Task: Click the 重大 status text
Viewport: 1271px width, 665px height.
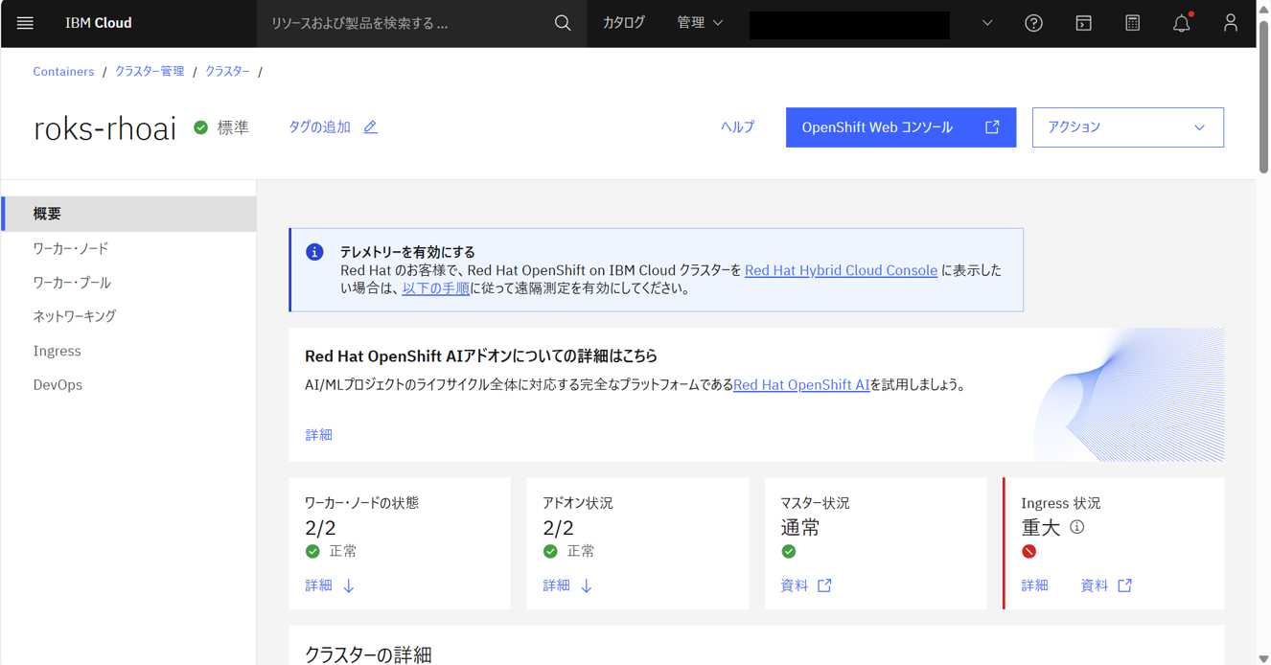Action: pyautogui.click(x=1041, y=527)
